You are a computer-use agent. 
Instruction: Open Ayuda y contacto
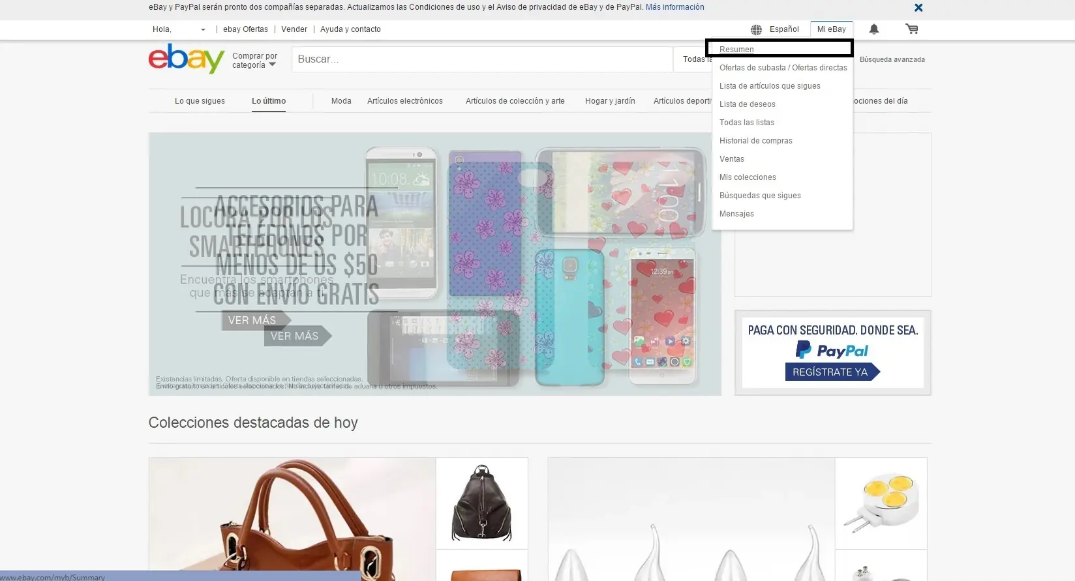tap(350, 29)
